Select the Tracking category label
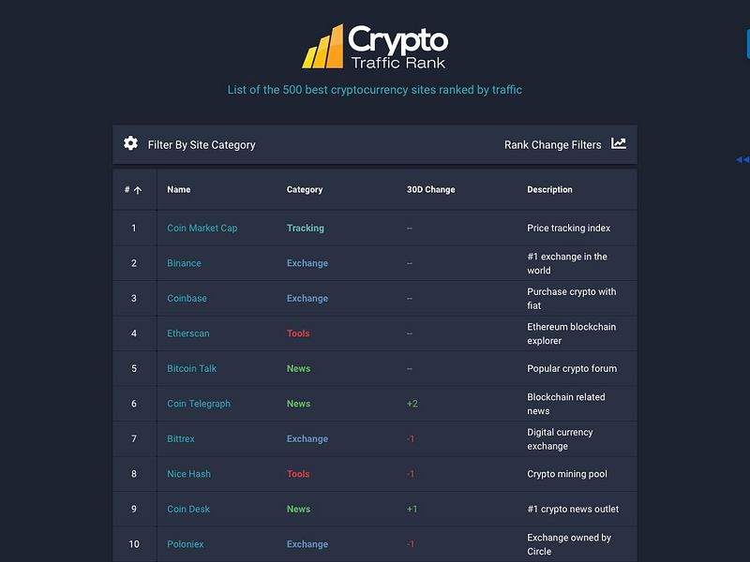Image resolution: width=750 pixels, height=562 pixels. (307, 228)
